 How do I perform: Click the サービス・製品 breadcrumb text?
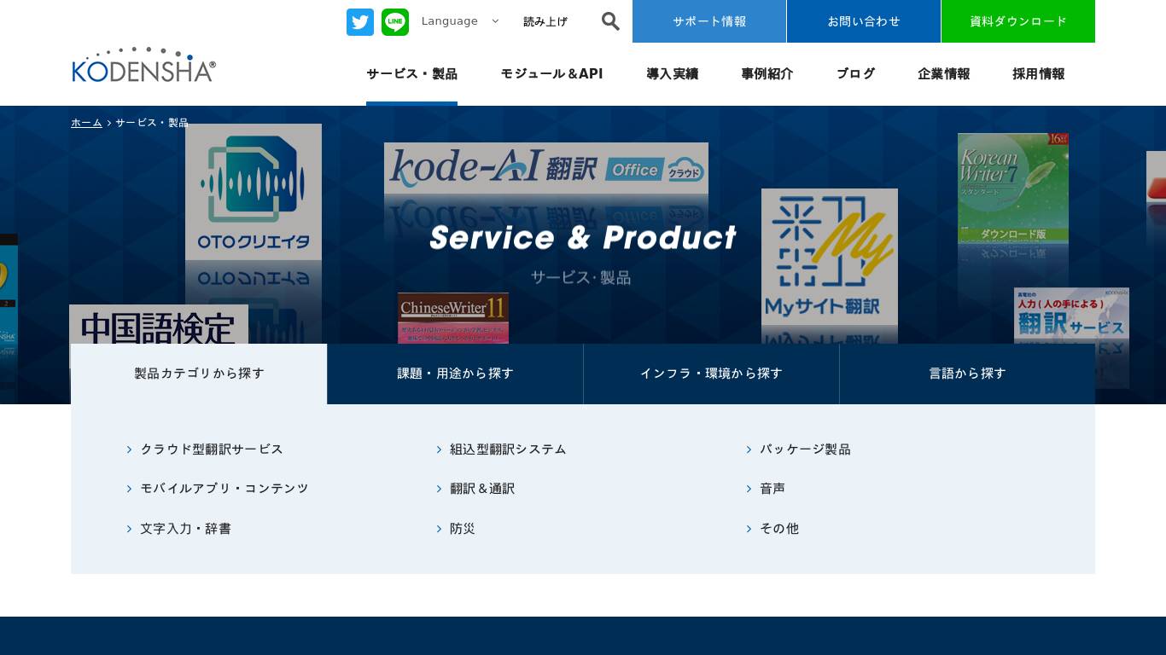152,123
